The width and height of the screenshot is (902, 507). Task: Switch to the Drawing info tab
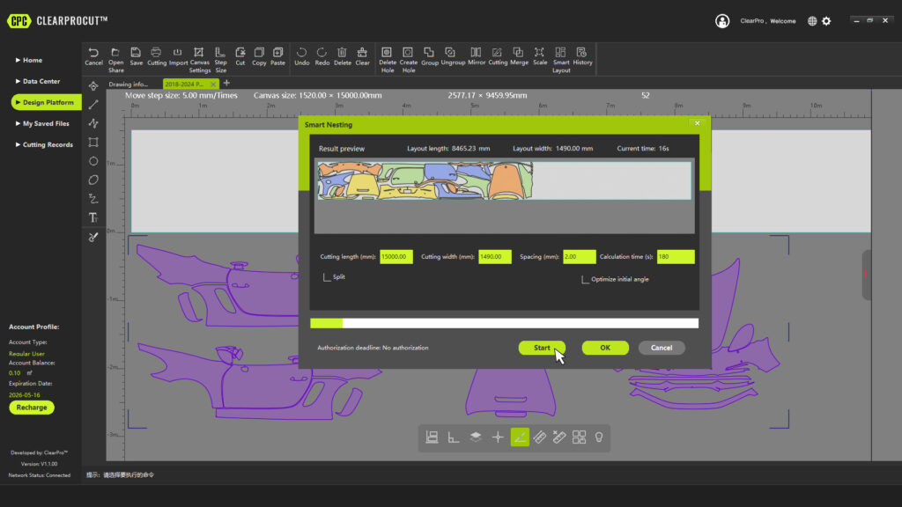(129, 84)
